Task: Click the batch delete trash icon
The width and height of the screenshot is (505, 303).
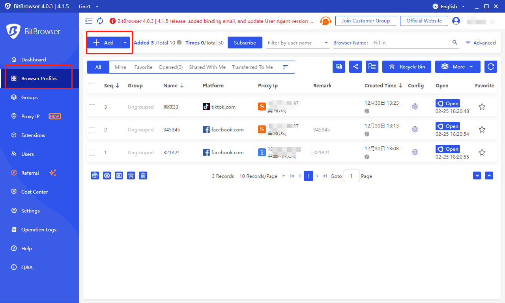Action: [x=143, y=176]
